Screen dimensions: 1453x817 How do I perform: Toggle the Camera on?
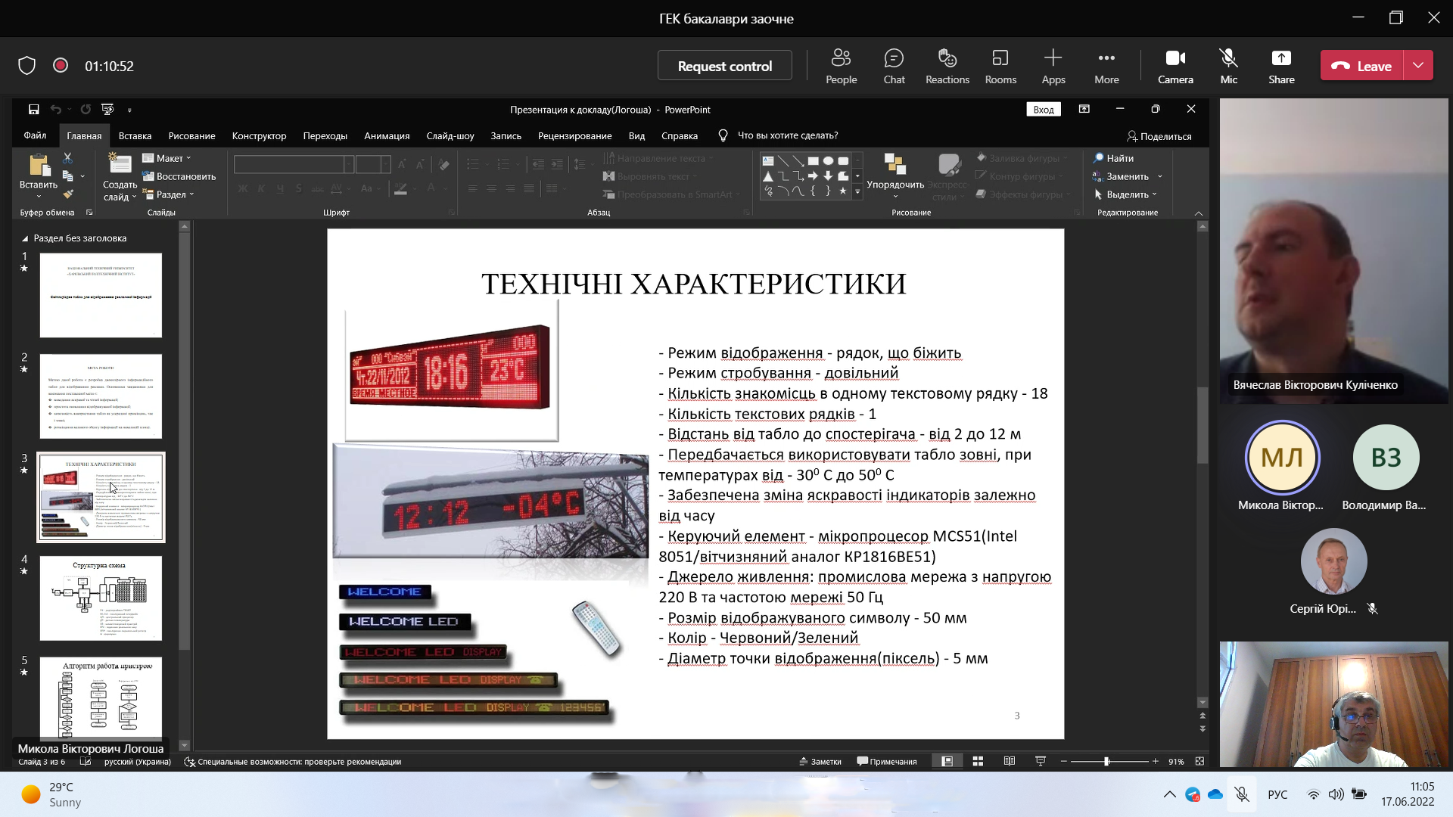pos(1175,66)
